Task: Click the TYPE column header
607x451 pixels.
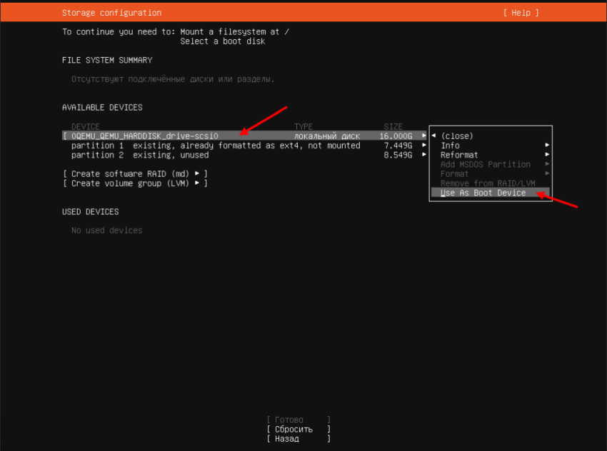Action: pos(303,126)
